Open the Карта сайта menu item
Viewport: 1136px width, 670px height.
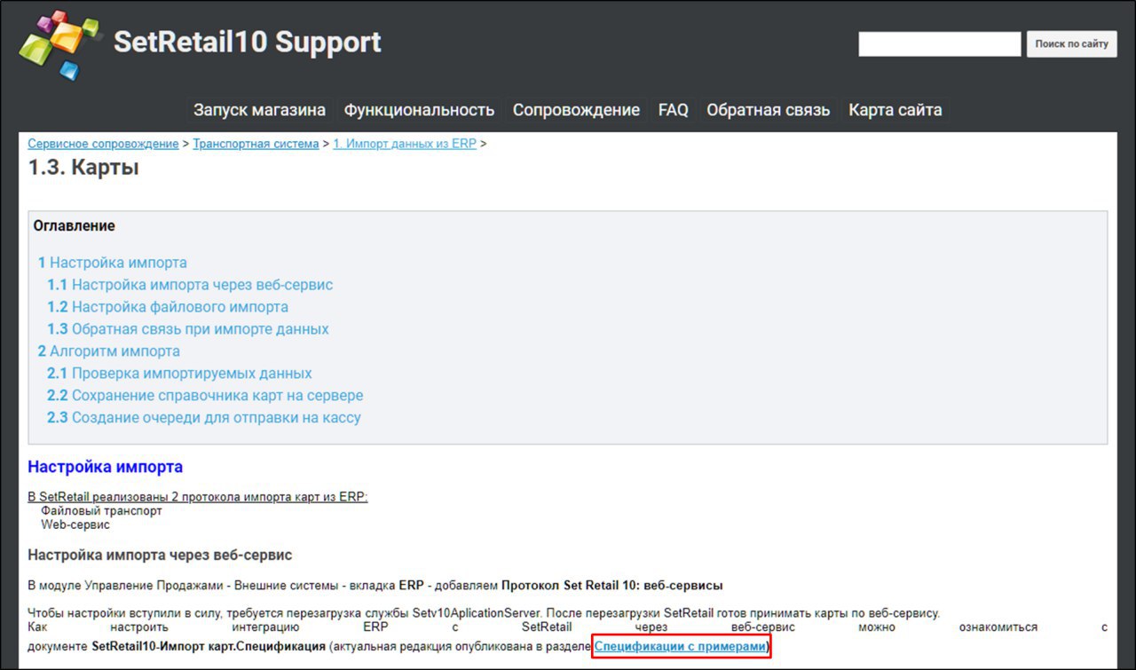click(x=895, y=110)
